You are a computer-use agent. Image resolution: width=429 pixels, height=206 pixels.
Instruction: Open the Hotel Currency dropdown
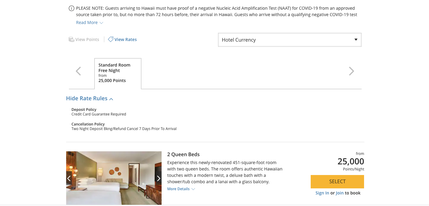click(290, 40)
